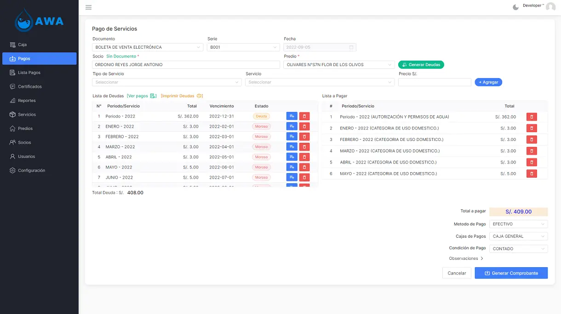This screenshot has height=314, width=561.
Task: Open the Fecha calendar date picker
Action: [351, 47]
